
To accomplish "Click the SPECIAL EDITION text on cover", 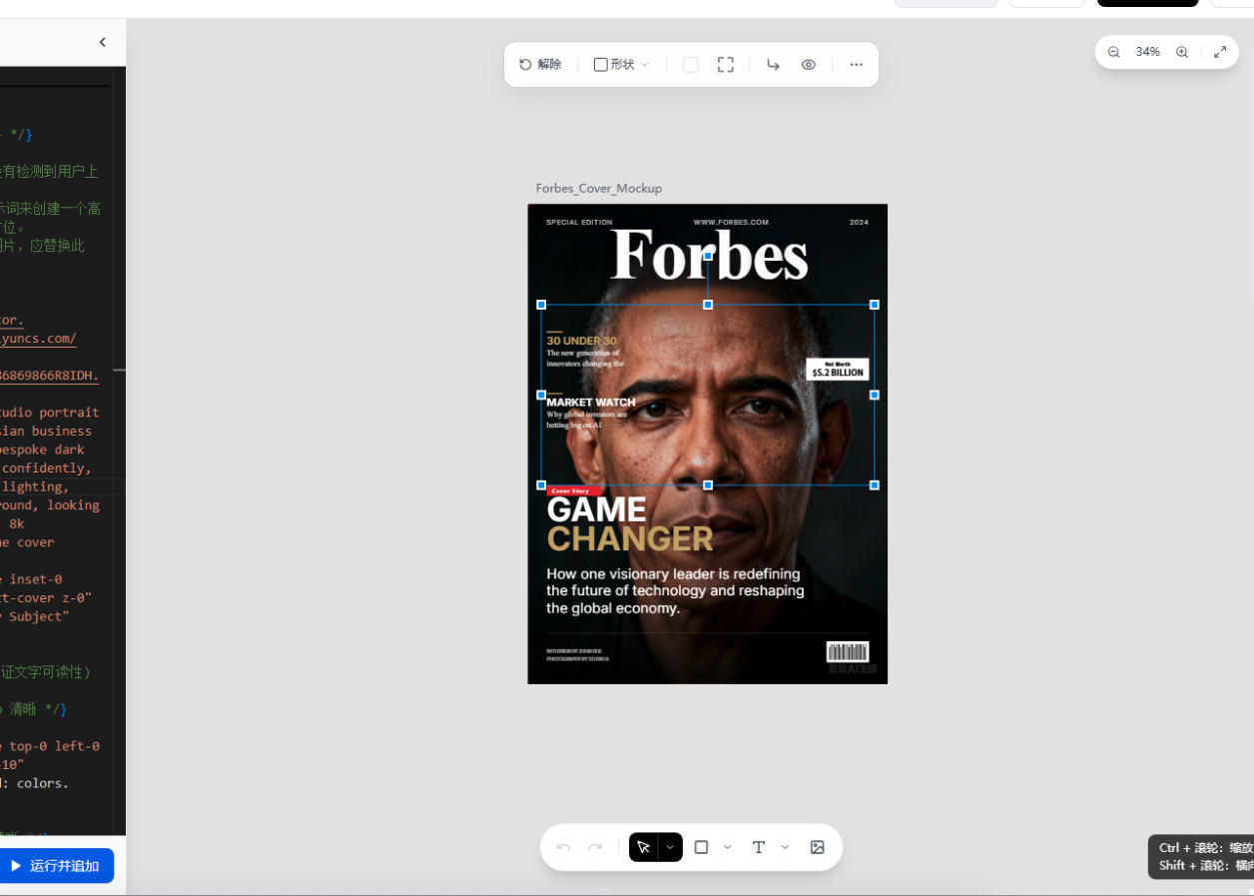I will click(579, 222).
